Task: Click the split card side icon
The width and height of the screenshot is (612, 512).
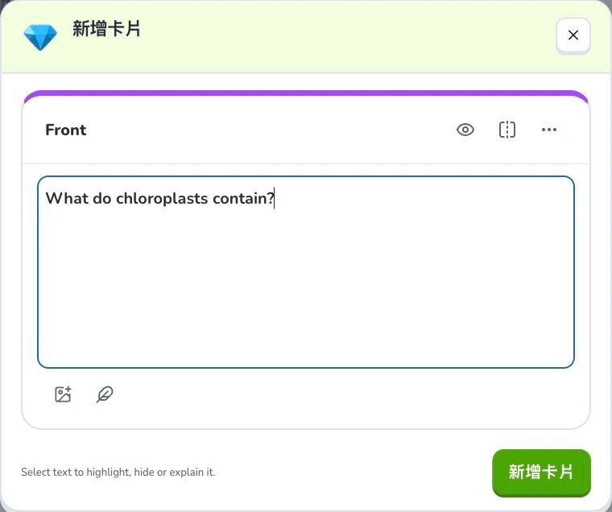Action: pos(507,130)
